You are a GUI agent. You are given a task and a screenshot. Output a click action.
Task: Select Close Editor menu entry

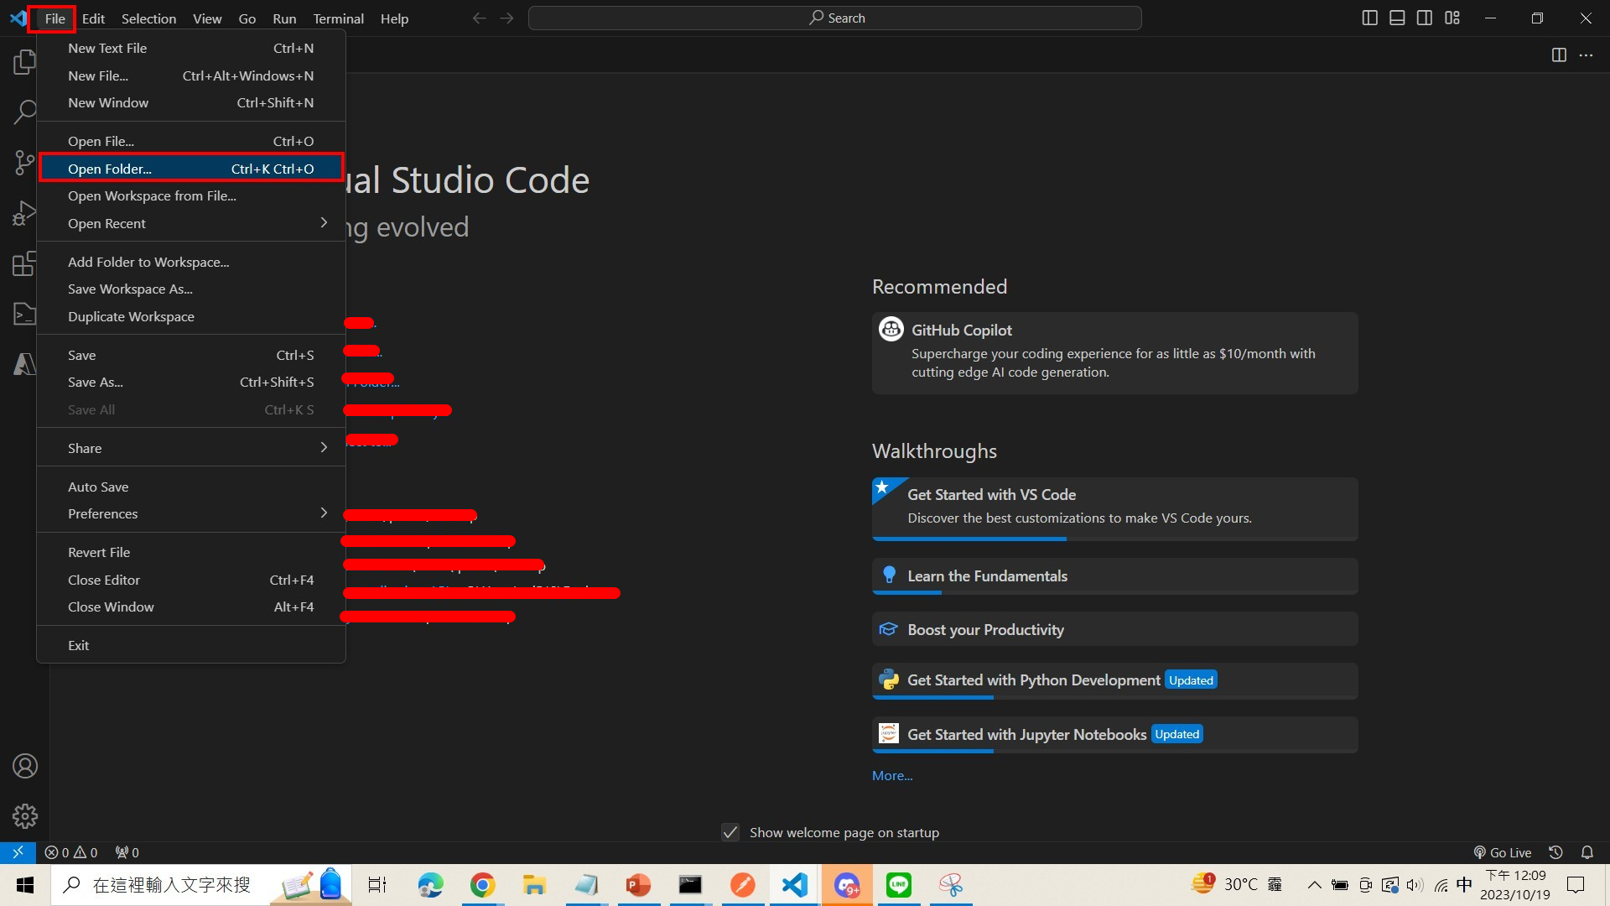pyautogui.click(x=191, y=580)
